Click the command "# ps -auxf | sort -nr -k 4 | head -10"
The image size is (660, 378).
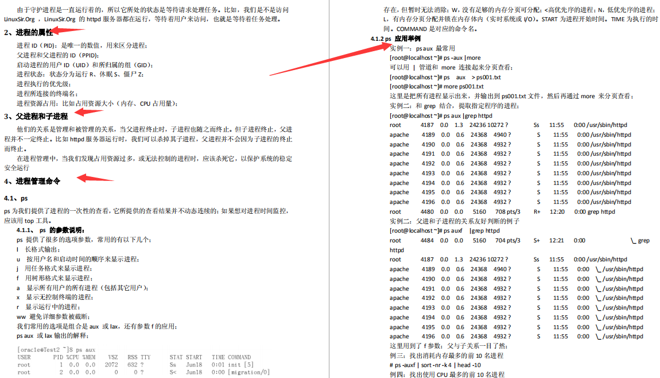435,365
